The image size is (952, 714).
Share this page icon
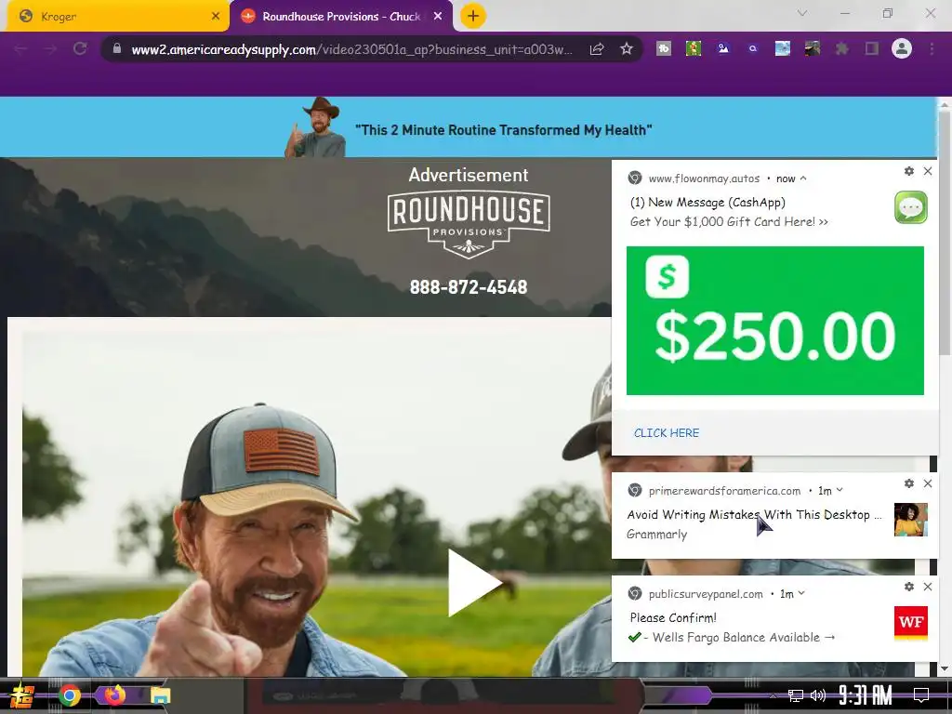click(597, 48)
